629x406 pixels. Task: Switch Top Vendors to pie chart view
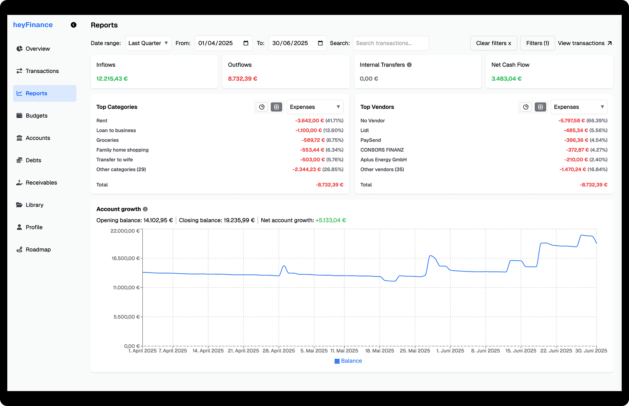pos(526,107)
